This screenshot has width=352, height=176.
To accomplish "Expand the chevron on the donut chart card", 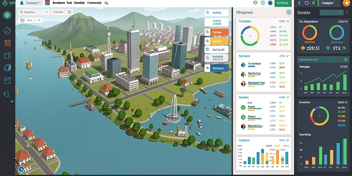I will pos(288,21).
